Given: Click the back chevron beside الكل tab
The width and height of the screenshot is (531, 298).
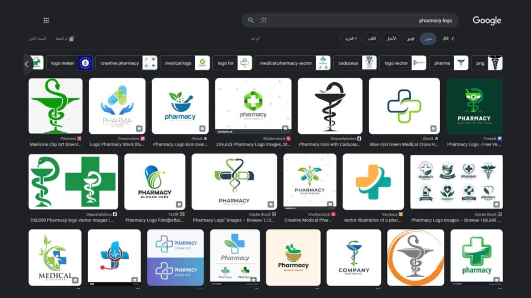Looking at the screenshot, I should [x=453, y=38].
